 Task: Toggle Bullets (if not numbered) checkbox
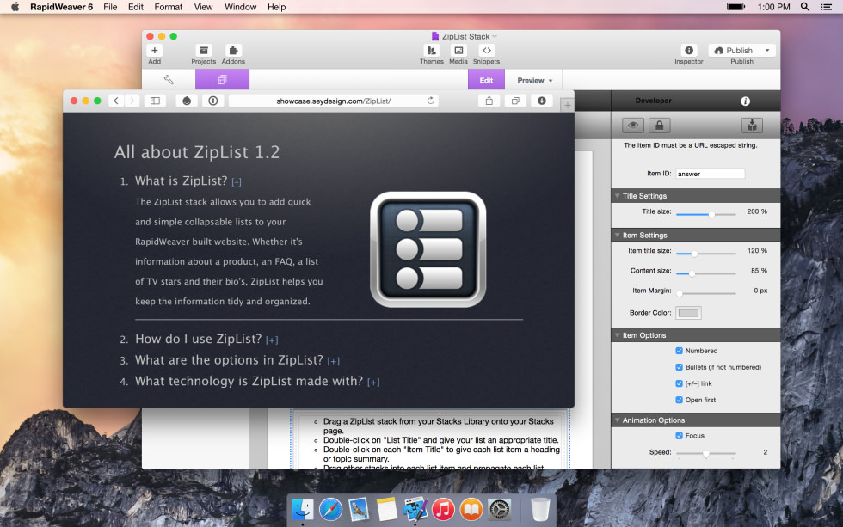[679, 367]
